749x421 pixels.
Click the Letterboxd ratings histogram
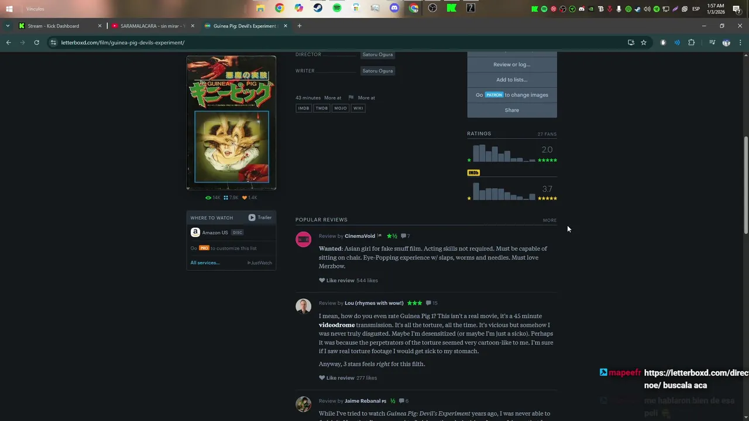pyautogui.click(x=504, y=153)
